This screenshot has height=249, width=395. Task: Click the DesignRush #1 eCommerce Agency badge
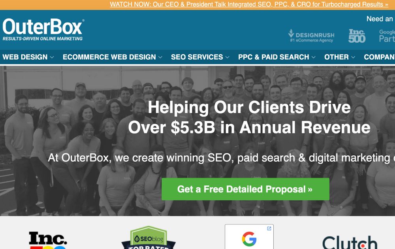coord(311,36)
